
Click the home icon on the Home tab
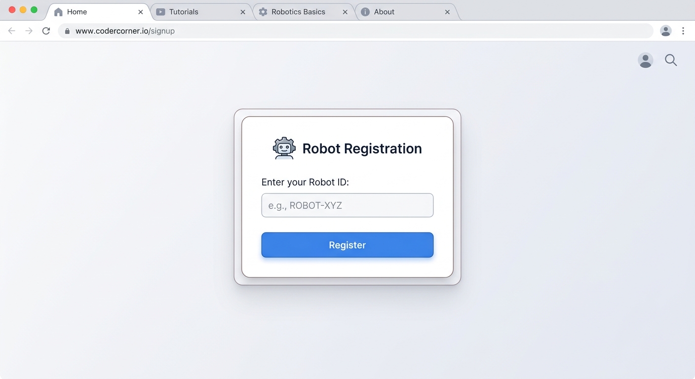58,11
